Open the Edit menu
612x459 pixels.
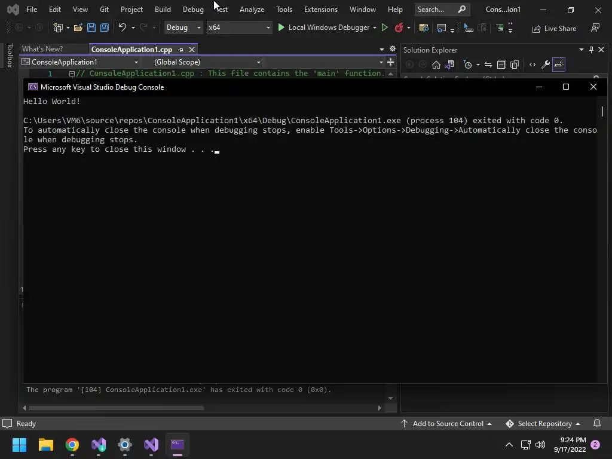click(54, 10)
